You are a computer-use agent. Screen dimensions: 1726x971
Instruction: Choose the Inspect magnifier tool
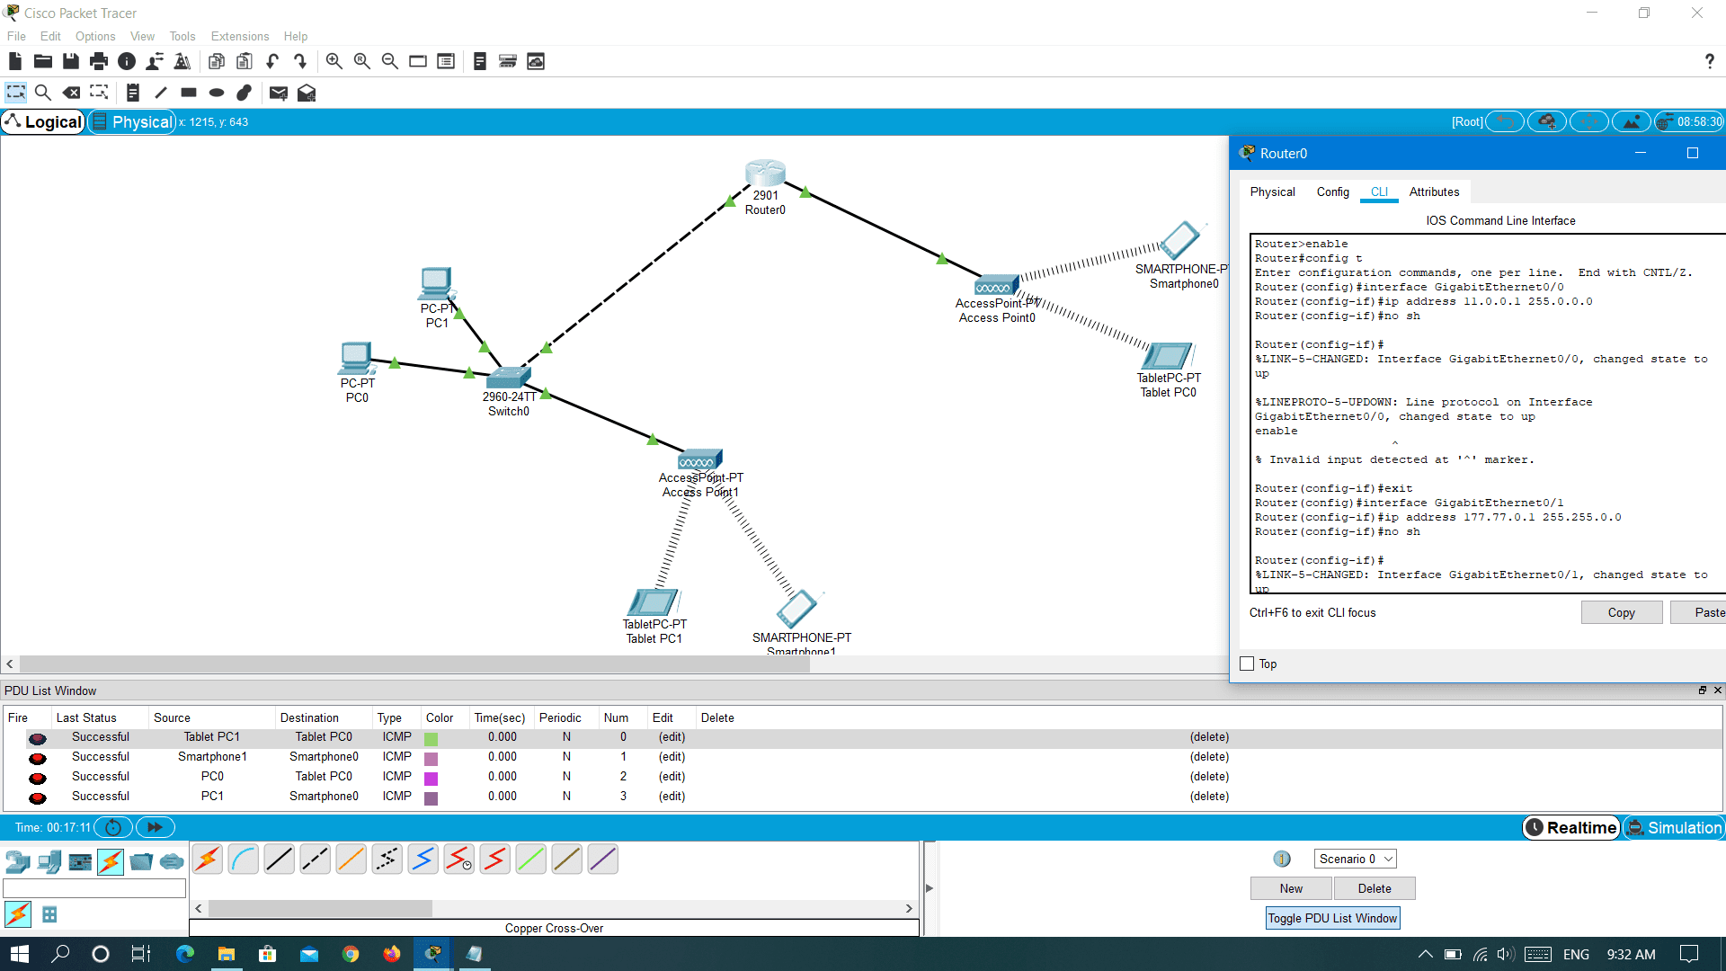pyautogui.click(x=42, y=93)
